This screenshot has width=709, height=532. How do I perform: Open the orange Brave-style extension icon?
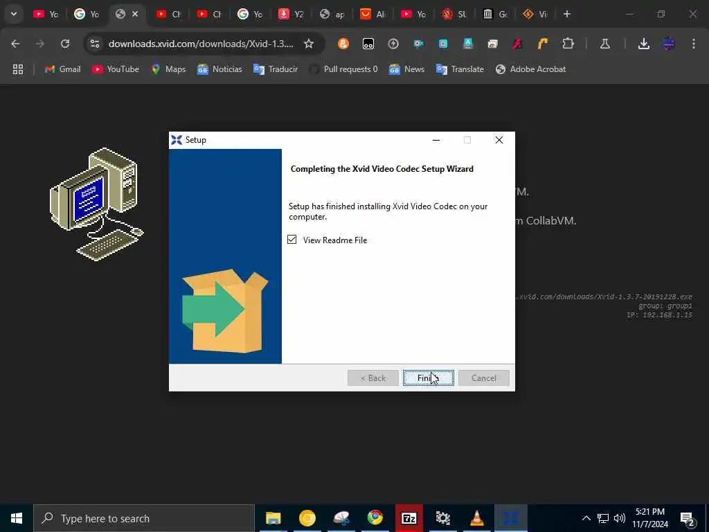343,44
